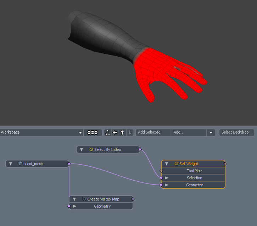Click the Set Weight gear icon
Screen dimensions: 257x226
pos(177,164)
